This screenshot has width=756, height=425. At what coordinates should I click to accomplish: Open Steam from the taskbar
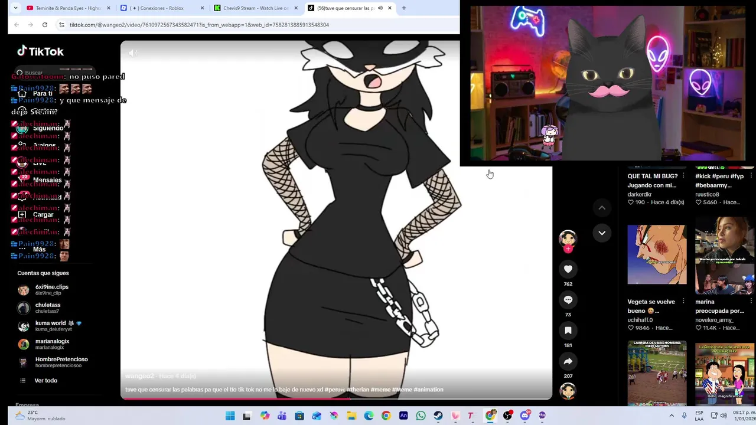(x=438, y=416)
